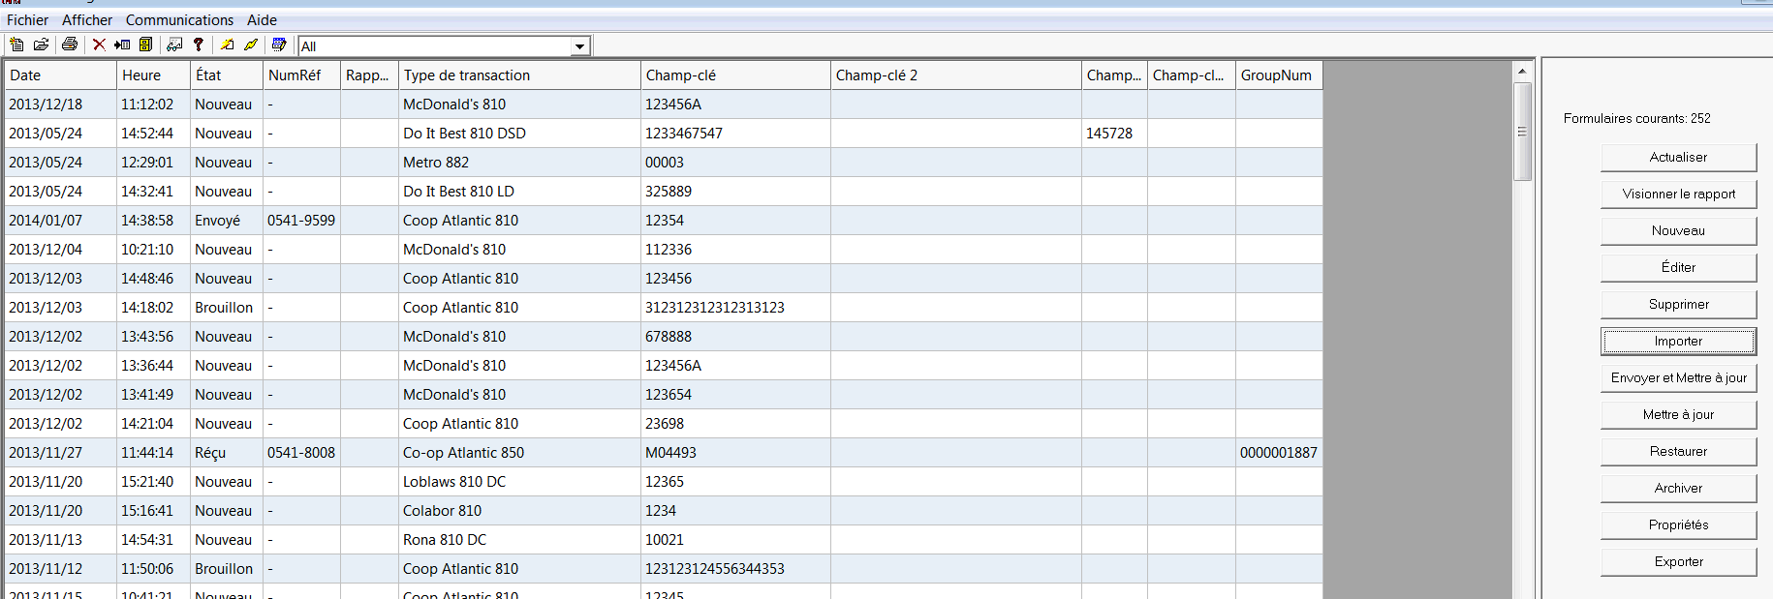Select the Loblaws 810 DC row
1773x599 pixels.
coord(664,482)
